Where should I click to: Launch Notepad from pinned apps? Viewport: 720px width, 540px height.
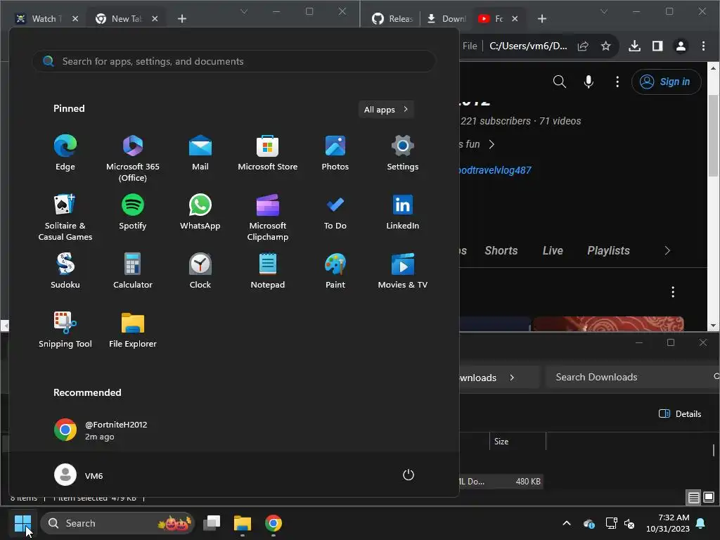click(x=268, y=271)
